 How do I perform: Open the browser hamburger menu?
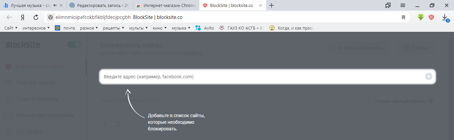(403, 5)
